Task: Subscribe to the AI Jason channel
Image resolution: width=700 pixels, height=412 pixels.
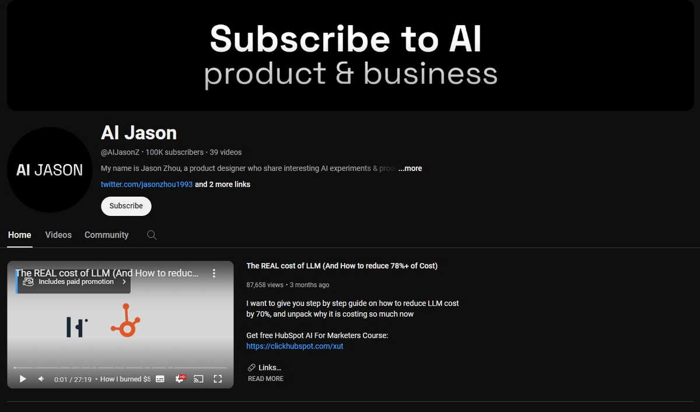Action: coord(126,206)
